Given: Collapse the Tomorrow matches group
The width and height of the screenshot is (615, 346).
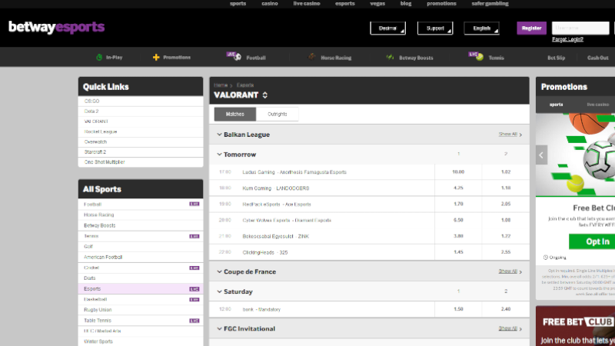Looking at the screenshot, I should 219,155.
